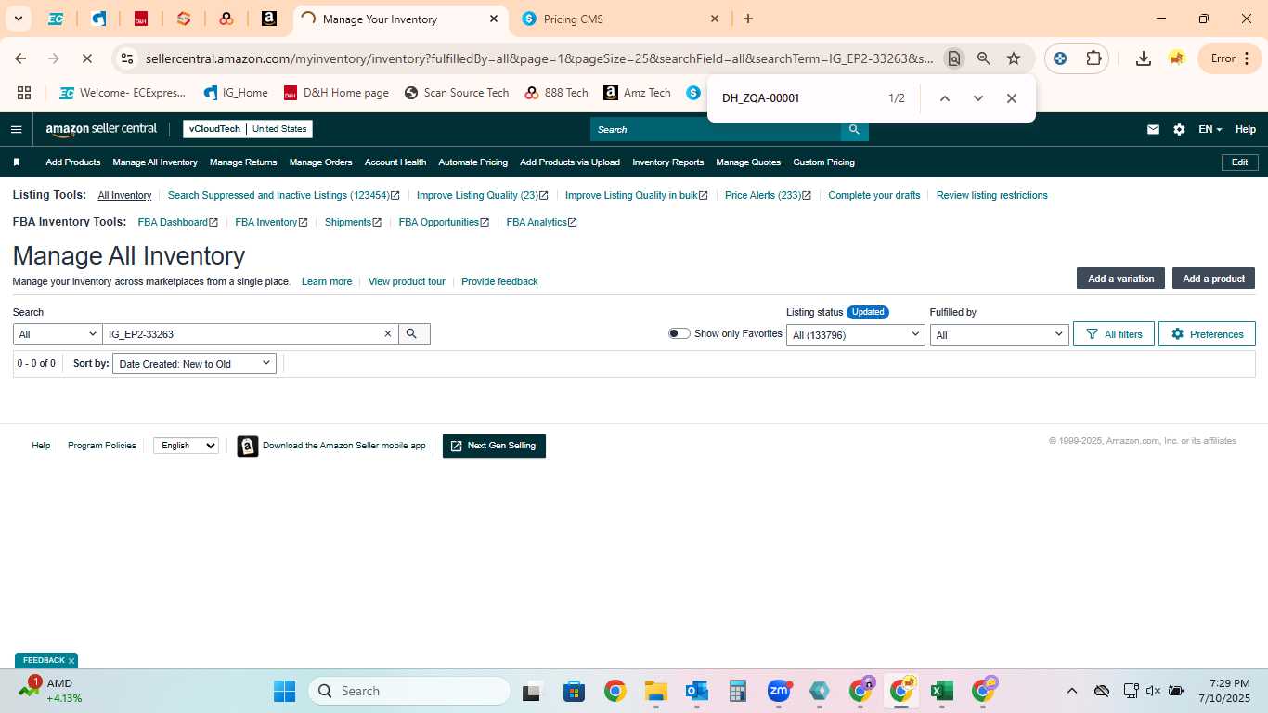Expand the search field All dropdown

[x=58, y=334]
